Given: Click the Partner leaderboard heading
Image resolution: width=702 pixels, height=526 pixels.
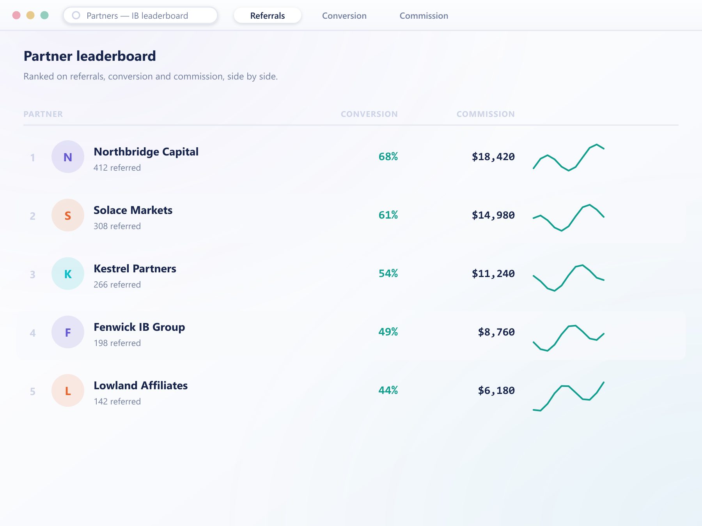Looking at the screenshot, I should [90, 56].
